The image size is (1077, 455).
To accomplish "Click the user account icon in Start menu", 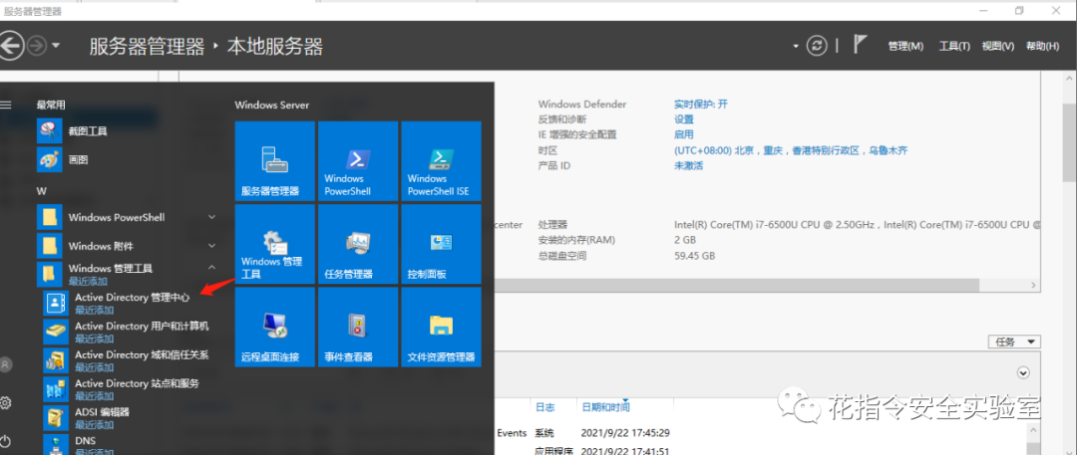I will point(6,364).
